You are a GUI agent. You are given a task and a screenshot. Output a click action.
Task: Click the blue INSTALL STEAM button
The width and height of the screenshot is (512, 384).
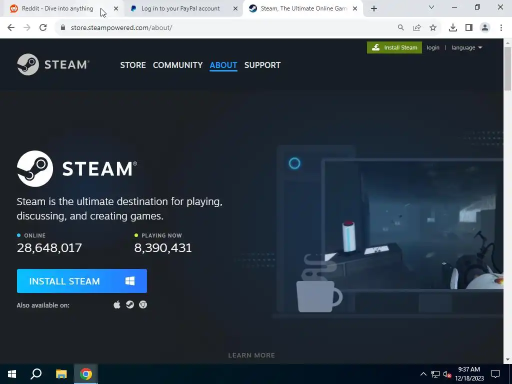(82, 281)
